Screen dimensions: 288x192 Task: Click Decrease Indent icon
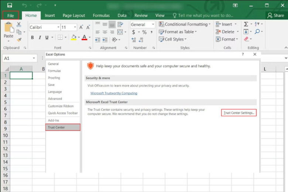[98, 40]
